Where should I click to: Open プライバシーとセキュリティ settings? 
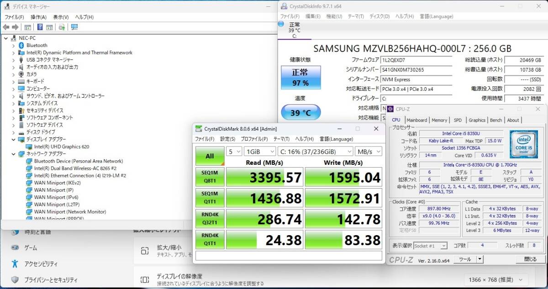(x=51, y=280)
